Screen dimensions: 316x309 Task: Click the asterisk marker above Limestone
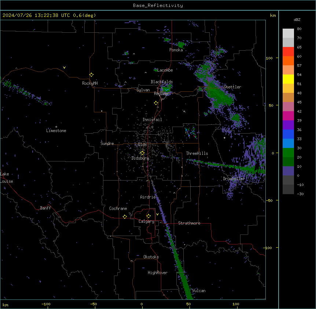tap(56, 127)
